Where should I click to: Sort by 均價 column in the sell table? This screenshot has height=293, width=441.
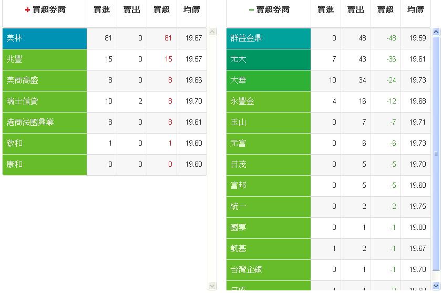416,10
